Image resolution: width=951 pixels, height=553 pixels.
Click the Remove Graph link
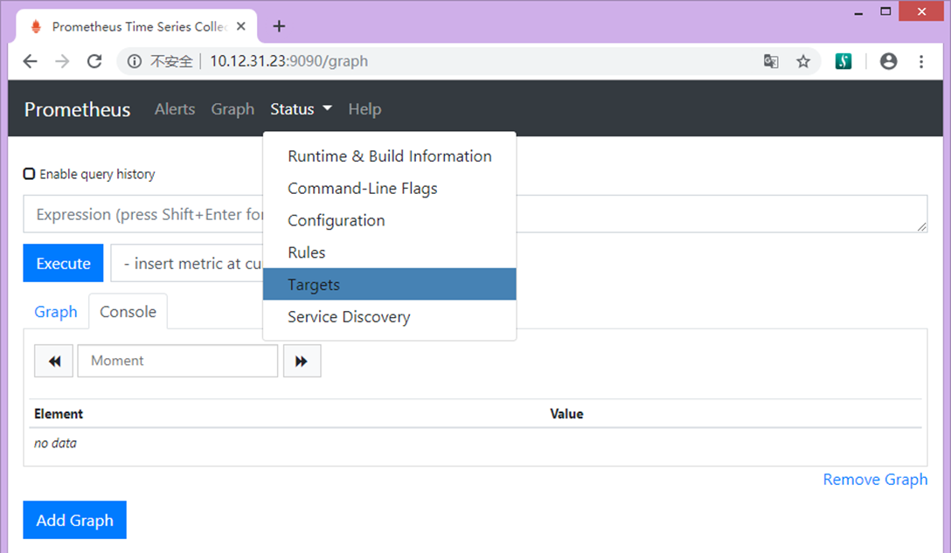coord(875,480)
